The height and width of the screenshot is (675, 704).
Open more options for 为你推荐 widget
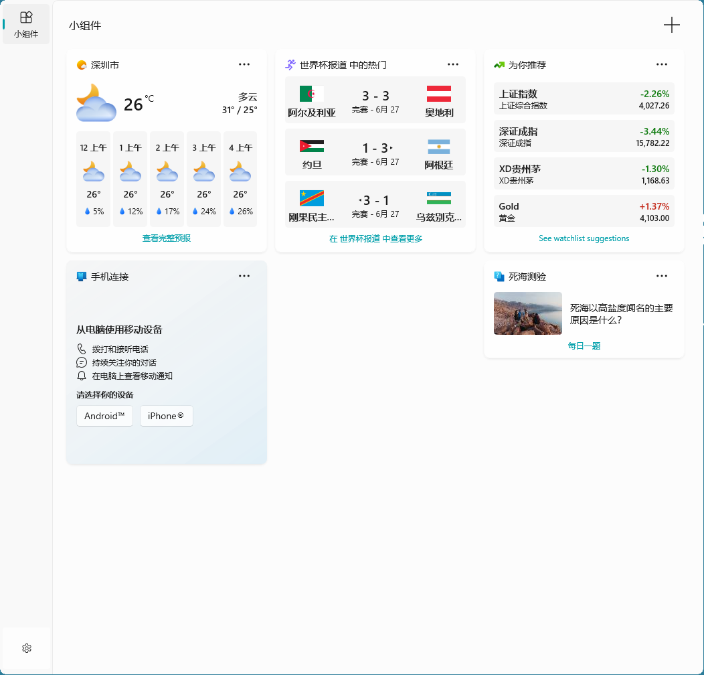pyautogui.click(x=662, y=64)
